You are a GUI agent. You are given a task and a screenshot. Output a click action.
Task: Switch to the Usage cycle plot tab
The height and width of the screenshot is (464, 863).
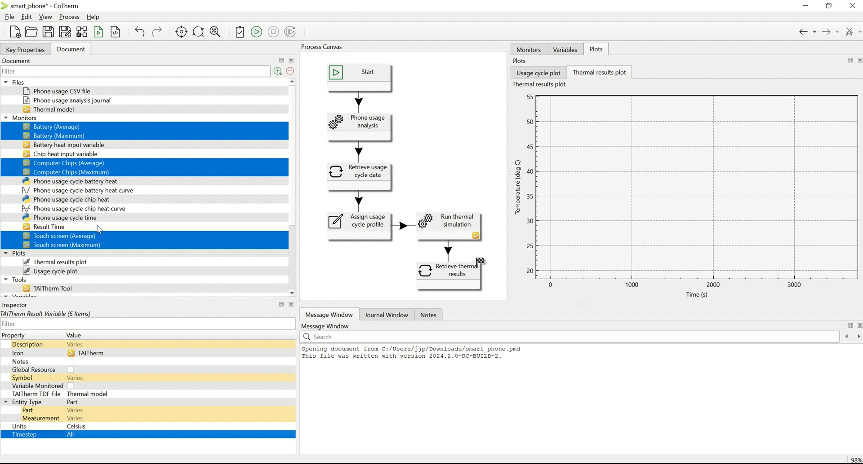coord(538,73)
